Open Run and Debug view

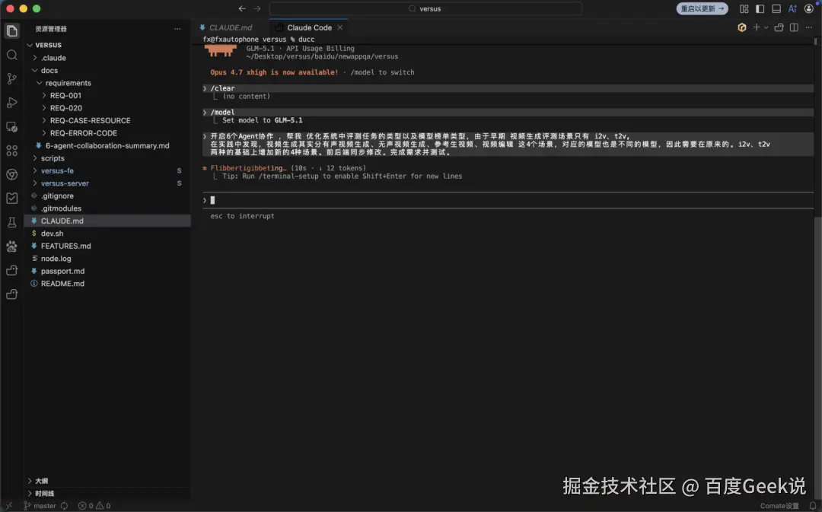click(x=11, y=103)
